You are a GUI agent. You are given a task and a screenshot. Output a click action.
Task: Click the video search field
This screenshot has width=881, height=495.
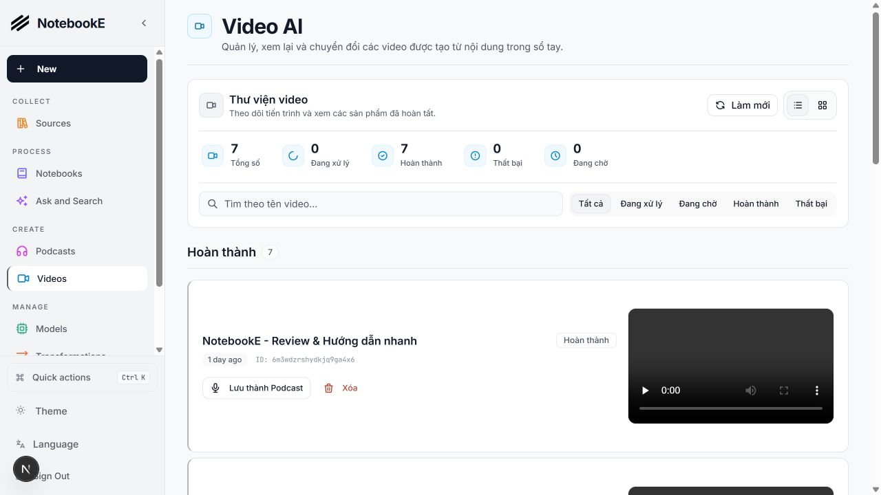point(381,203)
